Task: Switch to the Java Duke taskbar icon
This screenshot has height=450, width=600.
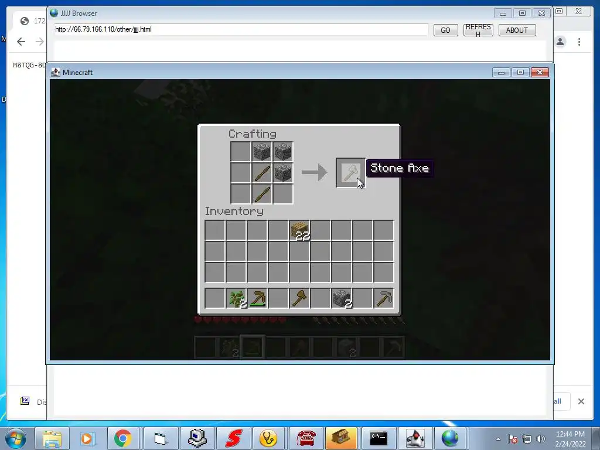Action: (415, 438)
